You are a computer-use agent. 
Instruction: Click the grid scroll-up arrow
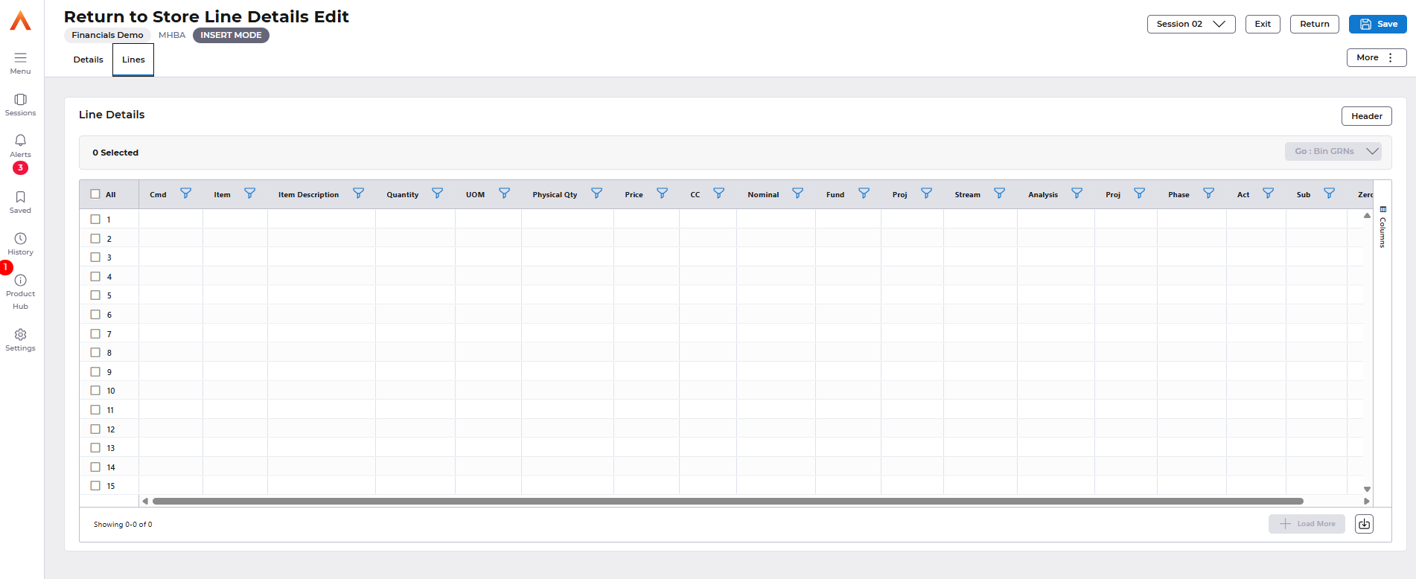tap(1367, 215)
